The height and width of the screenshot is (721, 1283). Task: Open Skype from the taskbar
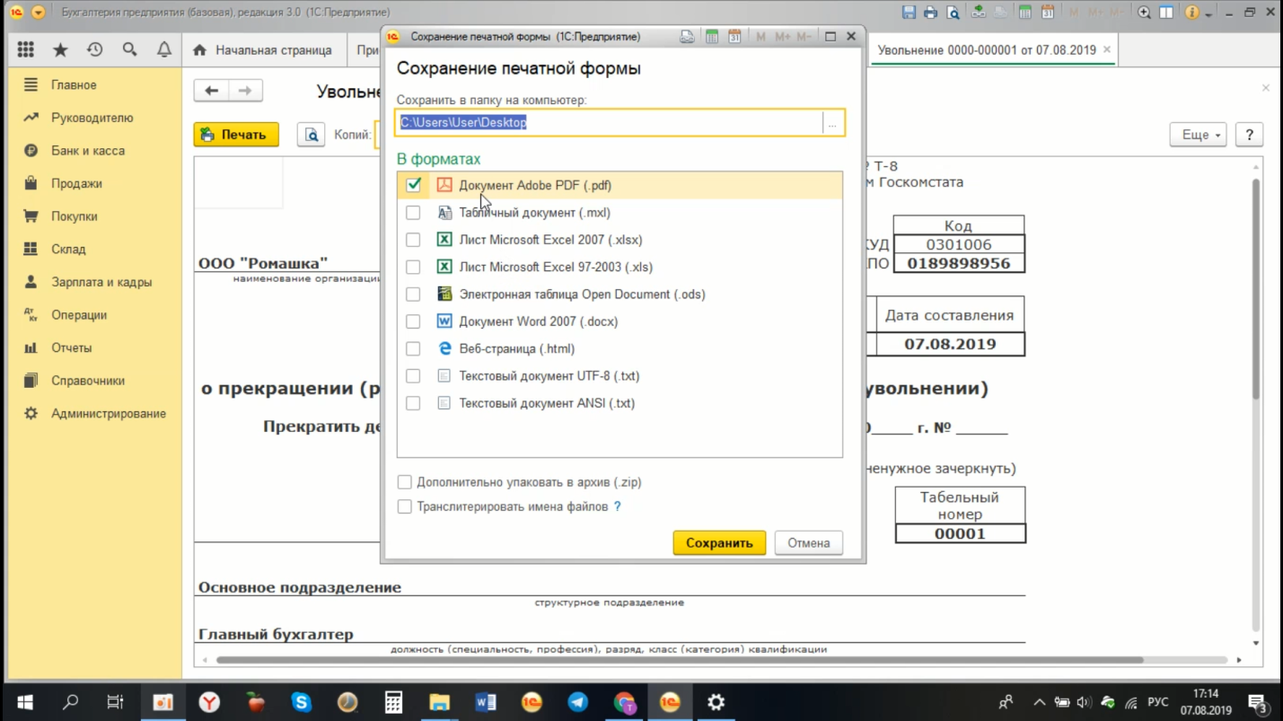[x=301, y=702]
